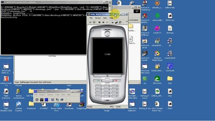Open the doomrpg file on desktop
The image size is (215, 121).
pyautogui.click(x=170, y=30)
